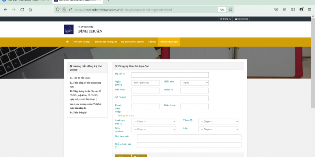The image size is (315, 157).
Task: Open TRA CỨU TÀI LIỆU menu
Action: (82, 42)
